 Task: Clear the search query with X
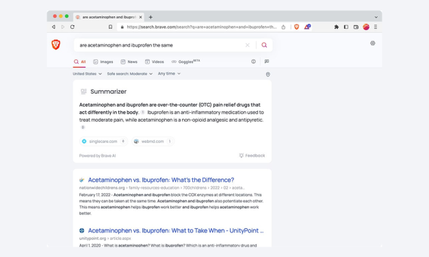tap(247, 45)
